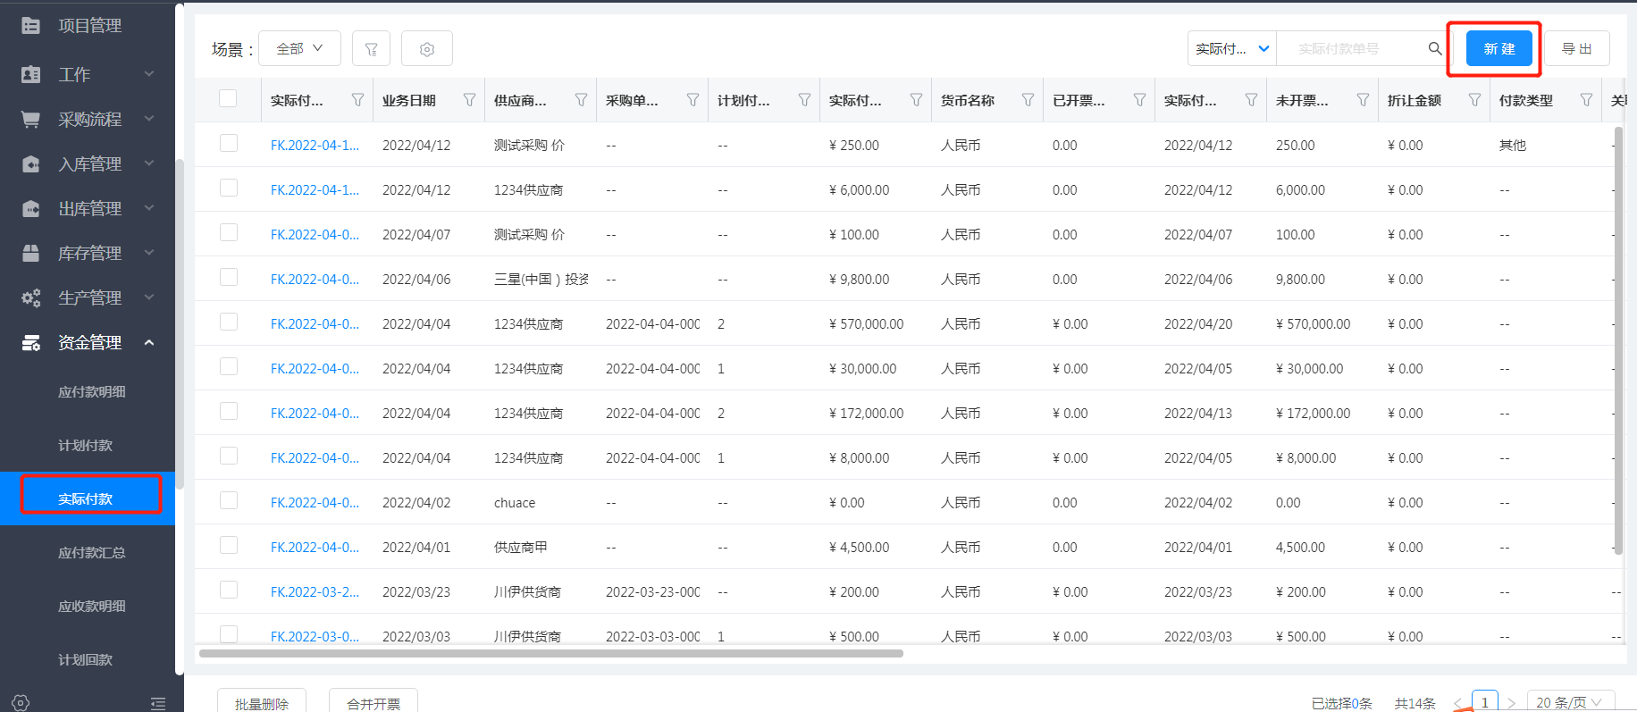Open payment link in chuace row
1637x712 pixels.
315,502
